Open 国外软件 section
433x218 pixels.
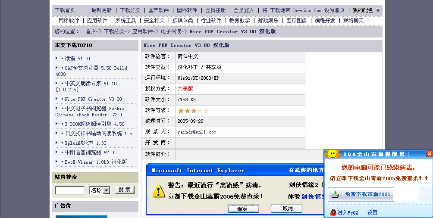coord(187,10)
